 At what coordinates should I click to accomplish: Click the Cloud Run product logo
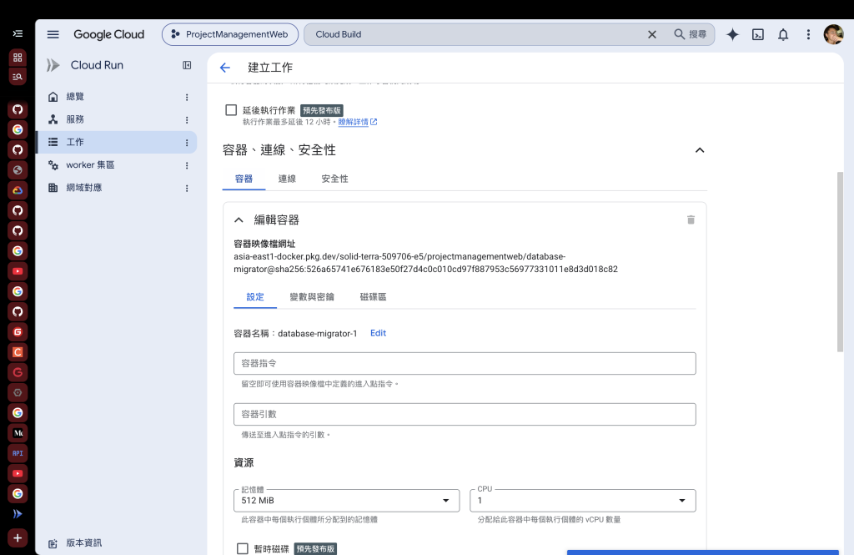point(53,65)
